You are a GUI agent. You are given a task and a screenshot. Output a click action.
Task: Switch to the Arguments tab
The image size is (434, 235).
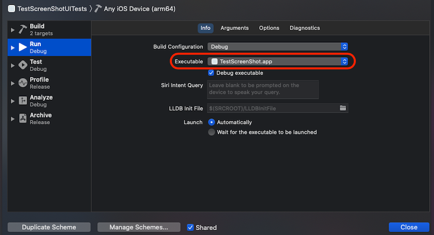click(234, 28)
